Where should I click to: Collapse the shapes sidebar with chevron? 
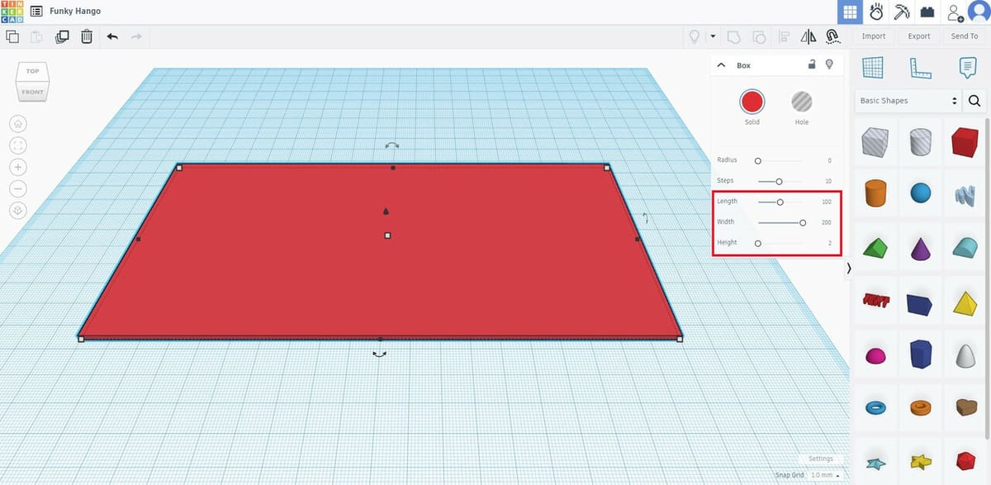[x=849, y=269]
